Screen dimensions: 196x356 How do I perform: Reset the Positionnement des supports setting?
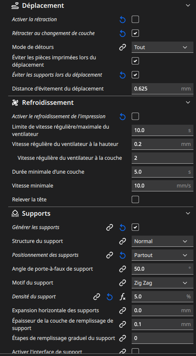123,256
